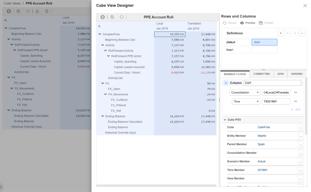This screenshot has height=192, width=311.
Task: Click the calculate icon in the left grid toolbar
Action: pyautogui.click(x=37, y=11)
